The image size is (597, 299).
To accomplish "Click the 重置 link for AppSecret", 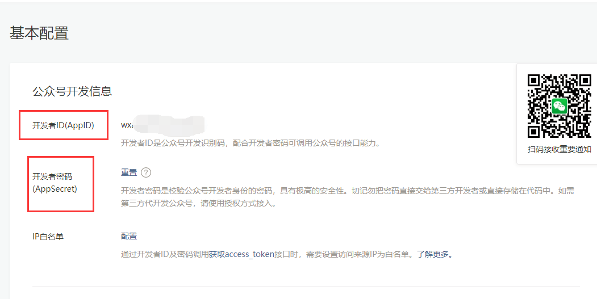I will (x=129, y=172).
